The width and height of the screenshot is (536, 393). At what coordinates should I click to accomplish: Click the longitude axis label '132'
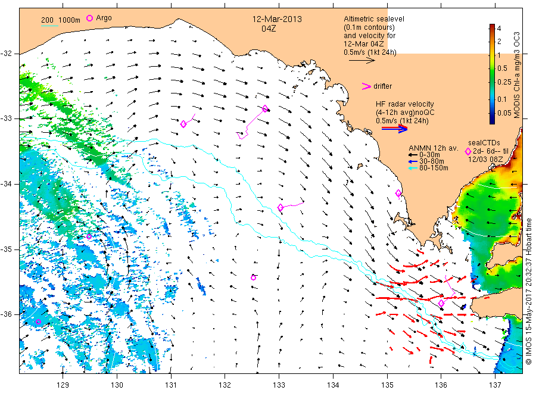click(x=225, y=385)
